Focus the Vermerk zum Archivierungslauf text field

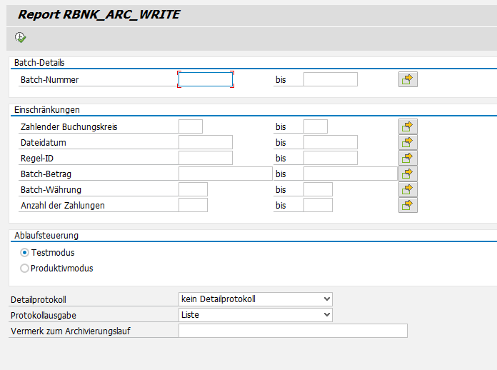tap(293, 331)
